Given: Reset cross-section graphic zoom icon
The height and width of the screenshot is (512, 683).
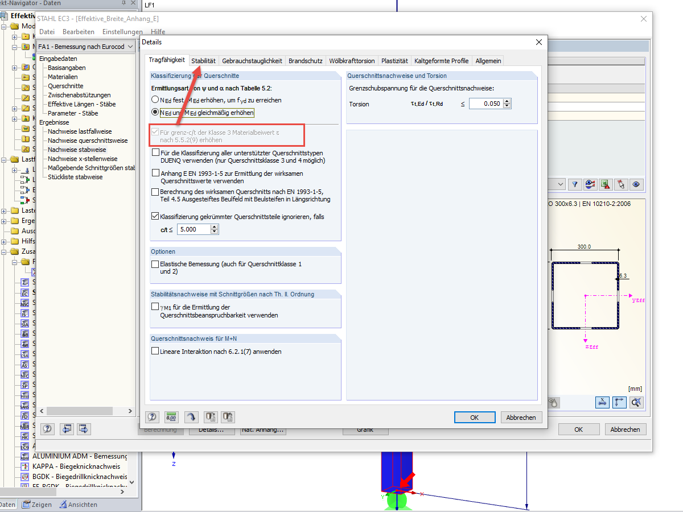Looking at the screenshot, I should pos(636,402).
